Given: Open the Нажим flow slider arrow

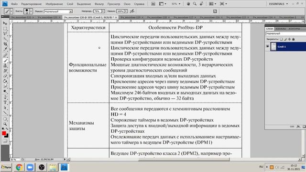Looking at the screenshot, I should tap(126, 11).
